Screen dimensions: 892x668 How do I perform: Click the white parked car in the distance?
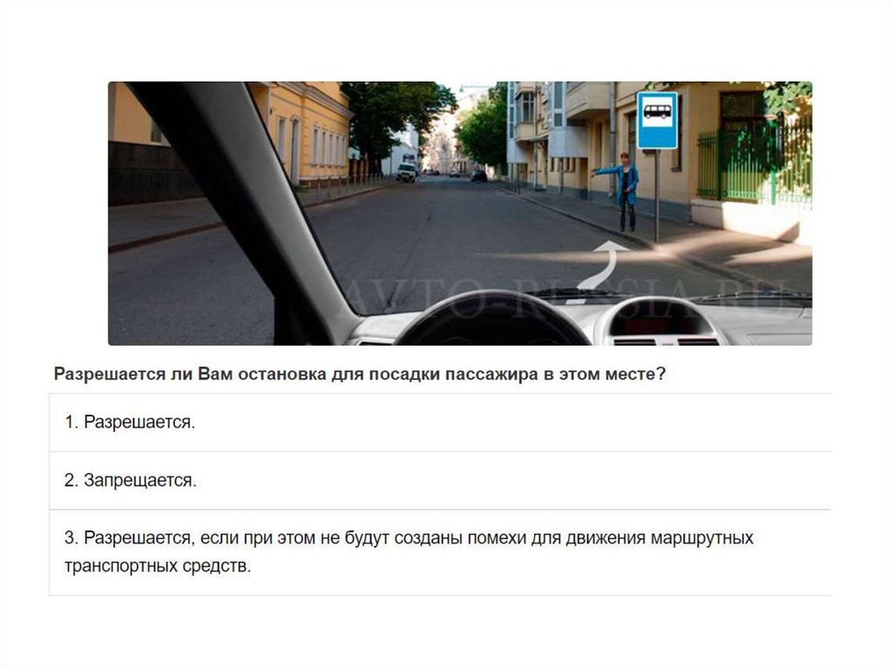[x=406, y=172]
